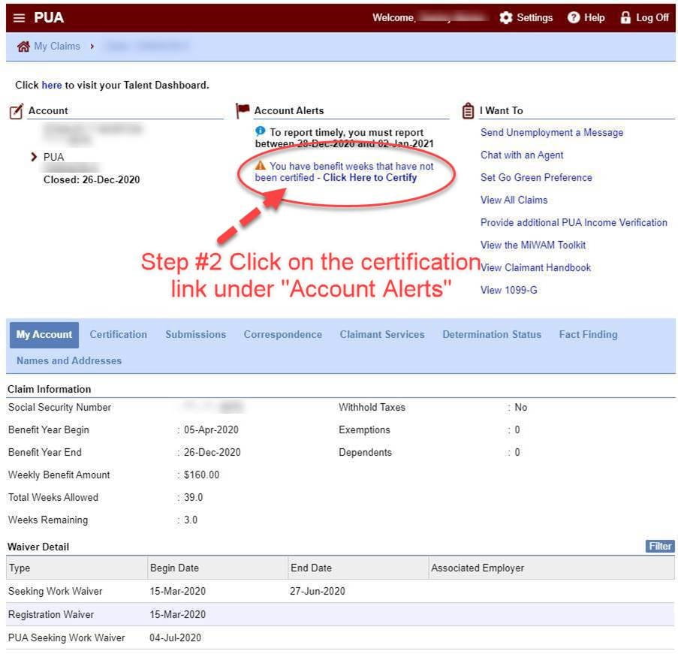Screen dimensions: 678x654
Task: Open View All Claims link
Action: point(514,200)
